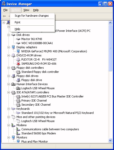Screen dimensions: 114x150
Task: Click the Disk drives category icon
Action: pyautogui.click(x=13, y=35)
